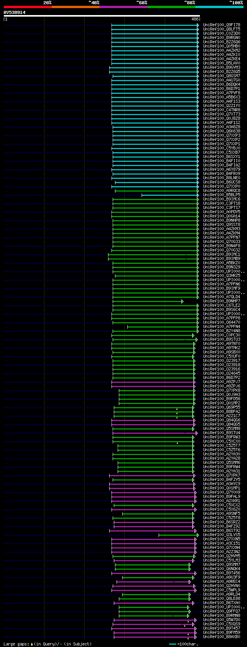Click the label UniRef100_Q0J9A3
The width and height of the screenshot is (247, 647).
point(222,395)
